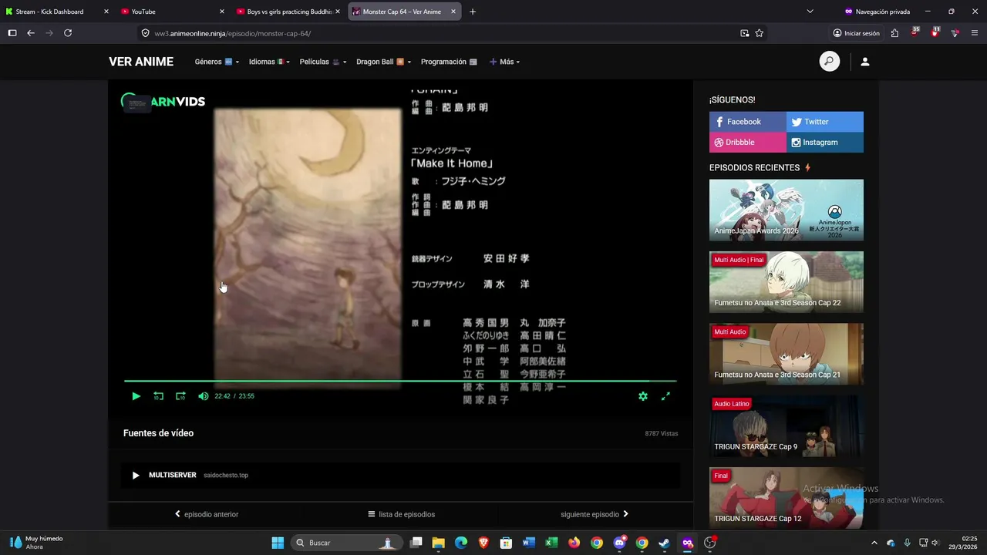Open TRIGUN STARGAZE Cap 9 thumbnail
Viewport: 987px width, 555px height.
[x=787, y=426]
